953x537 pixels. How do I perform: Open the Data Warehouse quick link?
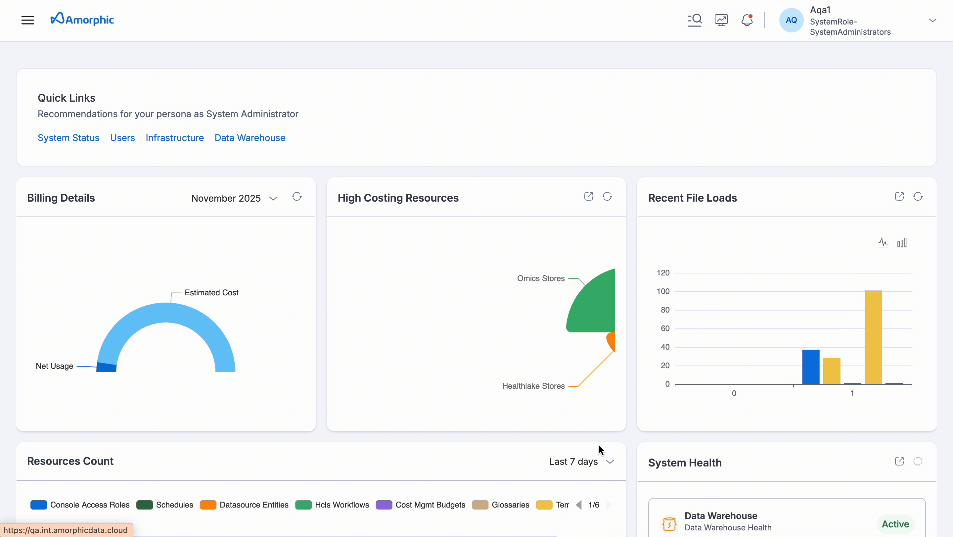[250, 138]
